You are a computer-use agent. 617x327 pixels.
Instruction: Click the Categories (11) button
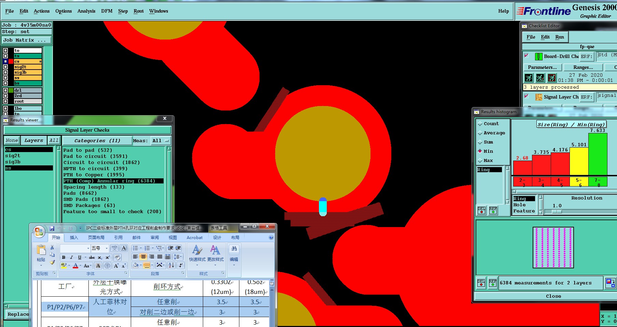pos(97,140)
